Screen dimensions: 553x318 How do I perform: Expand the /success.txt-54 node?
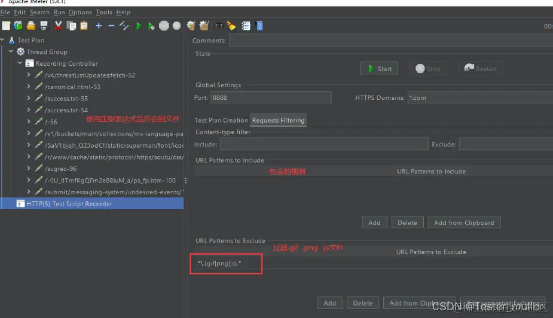[x=29, y=109]
